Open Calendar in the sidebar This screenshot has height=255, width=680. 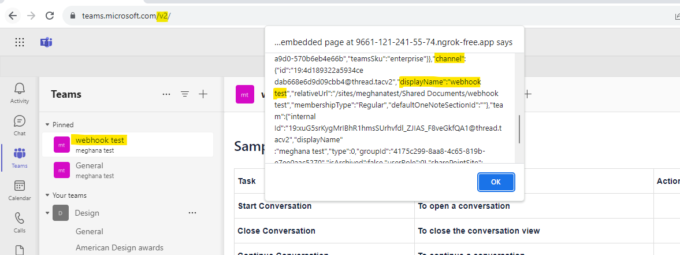tap(20, 190)
